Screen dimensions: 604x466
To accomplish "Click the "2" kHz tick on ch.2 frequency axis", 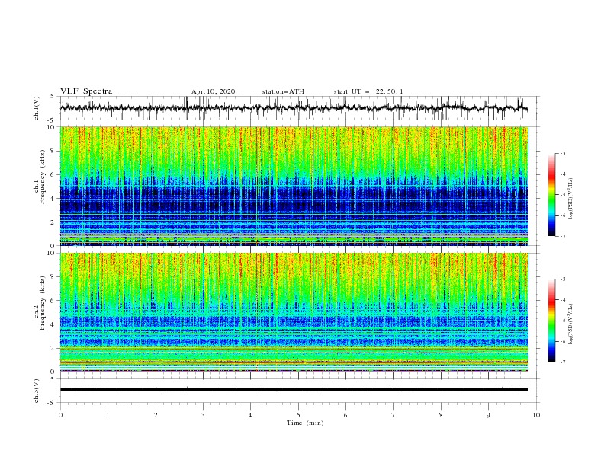I will tap(53, 348).
